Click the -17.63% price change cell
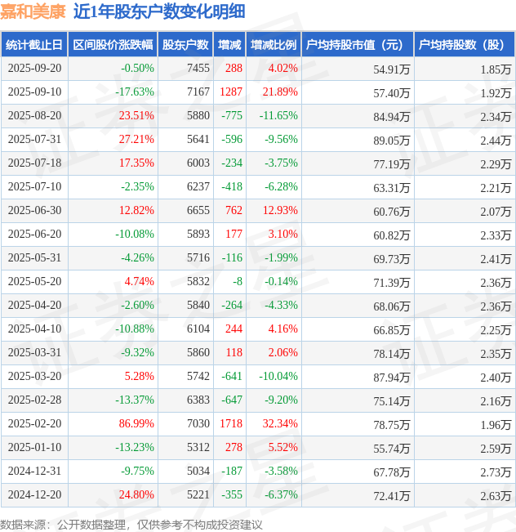The width and height of the screenshot is (516, 532). click(x=135, y=92)
